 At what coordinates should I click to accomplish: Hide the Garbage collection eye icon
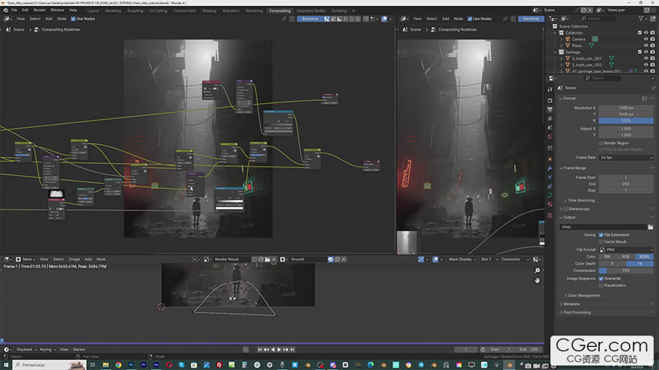point(646,52)
